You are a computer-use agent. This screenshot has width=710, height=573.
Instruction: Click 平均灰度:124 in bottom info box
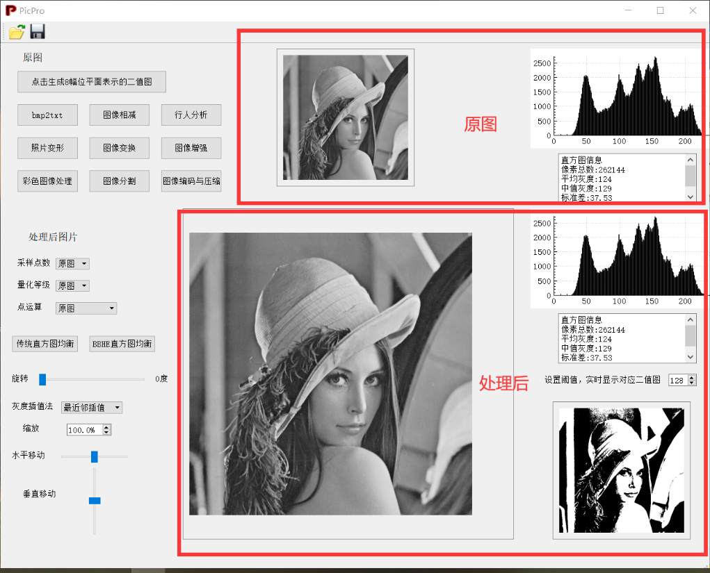pyautogui.click(x=586, y=339)
